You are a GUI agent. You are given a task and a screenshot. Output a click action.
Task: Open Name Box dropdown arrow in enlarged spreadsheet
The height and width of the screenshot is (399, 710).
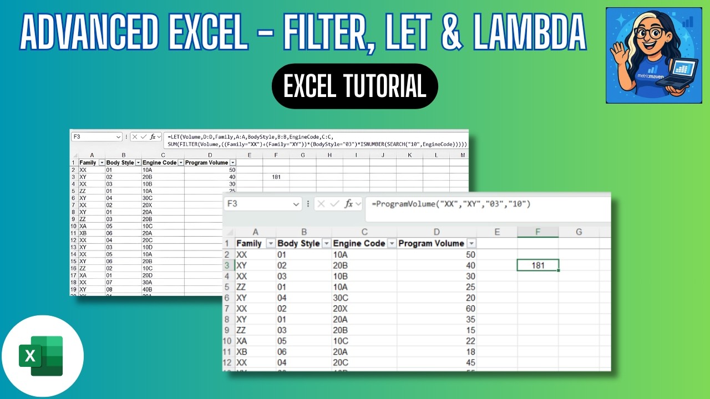tap(296, 204)
